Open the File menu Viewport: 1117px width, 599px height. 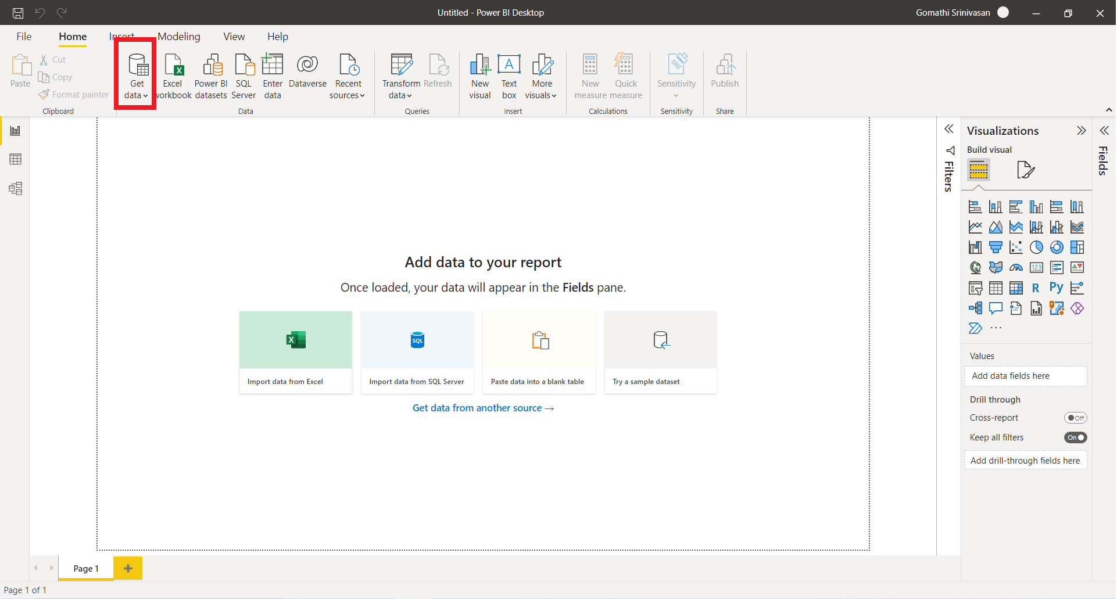(24, 37)
